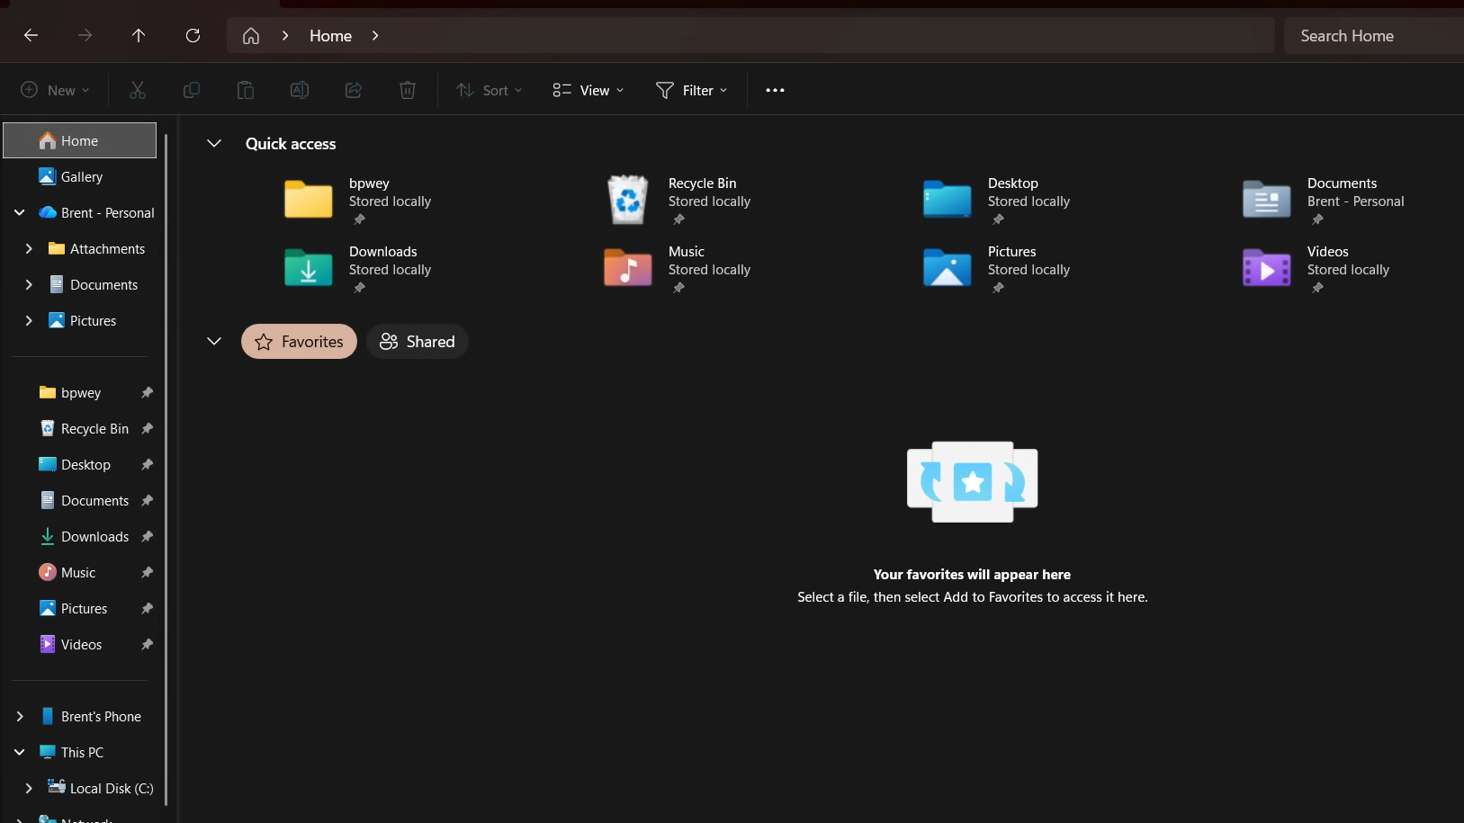The height and width of the screenshot is (823, 1464).
Task: Toggle the pin beside Videos in sidebar
Action: [x=147, y=645]
